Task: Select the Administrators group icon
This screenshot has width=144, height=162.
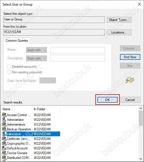Action: (x=4, y=124)
